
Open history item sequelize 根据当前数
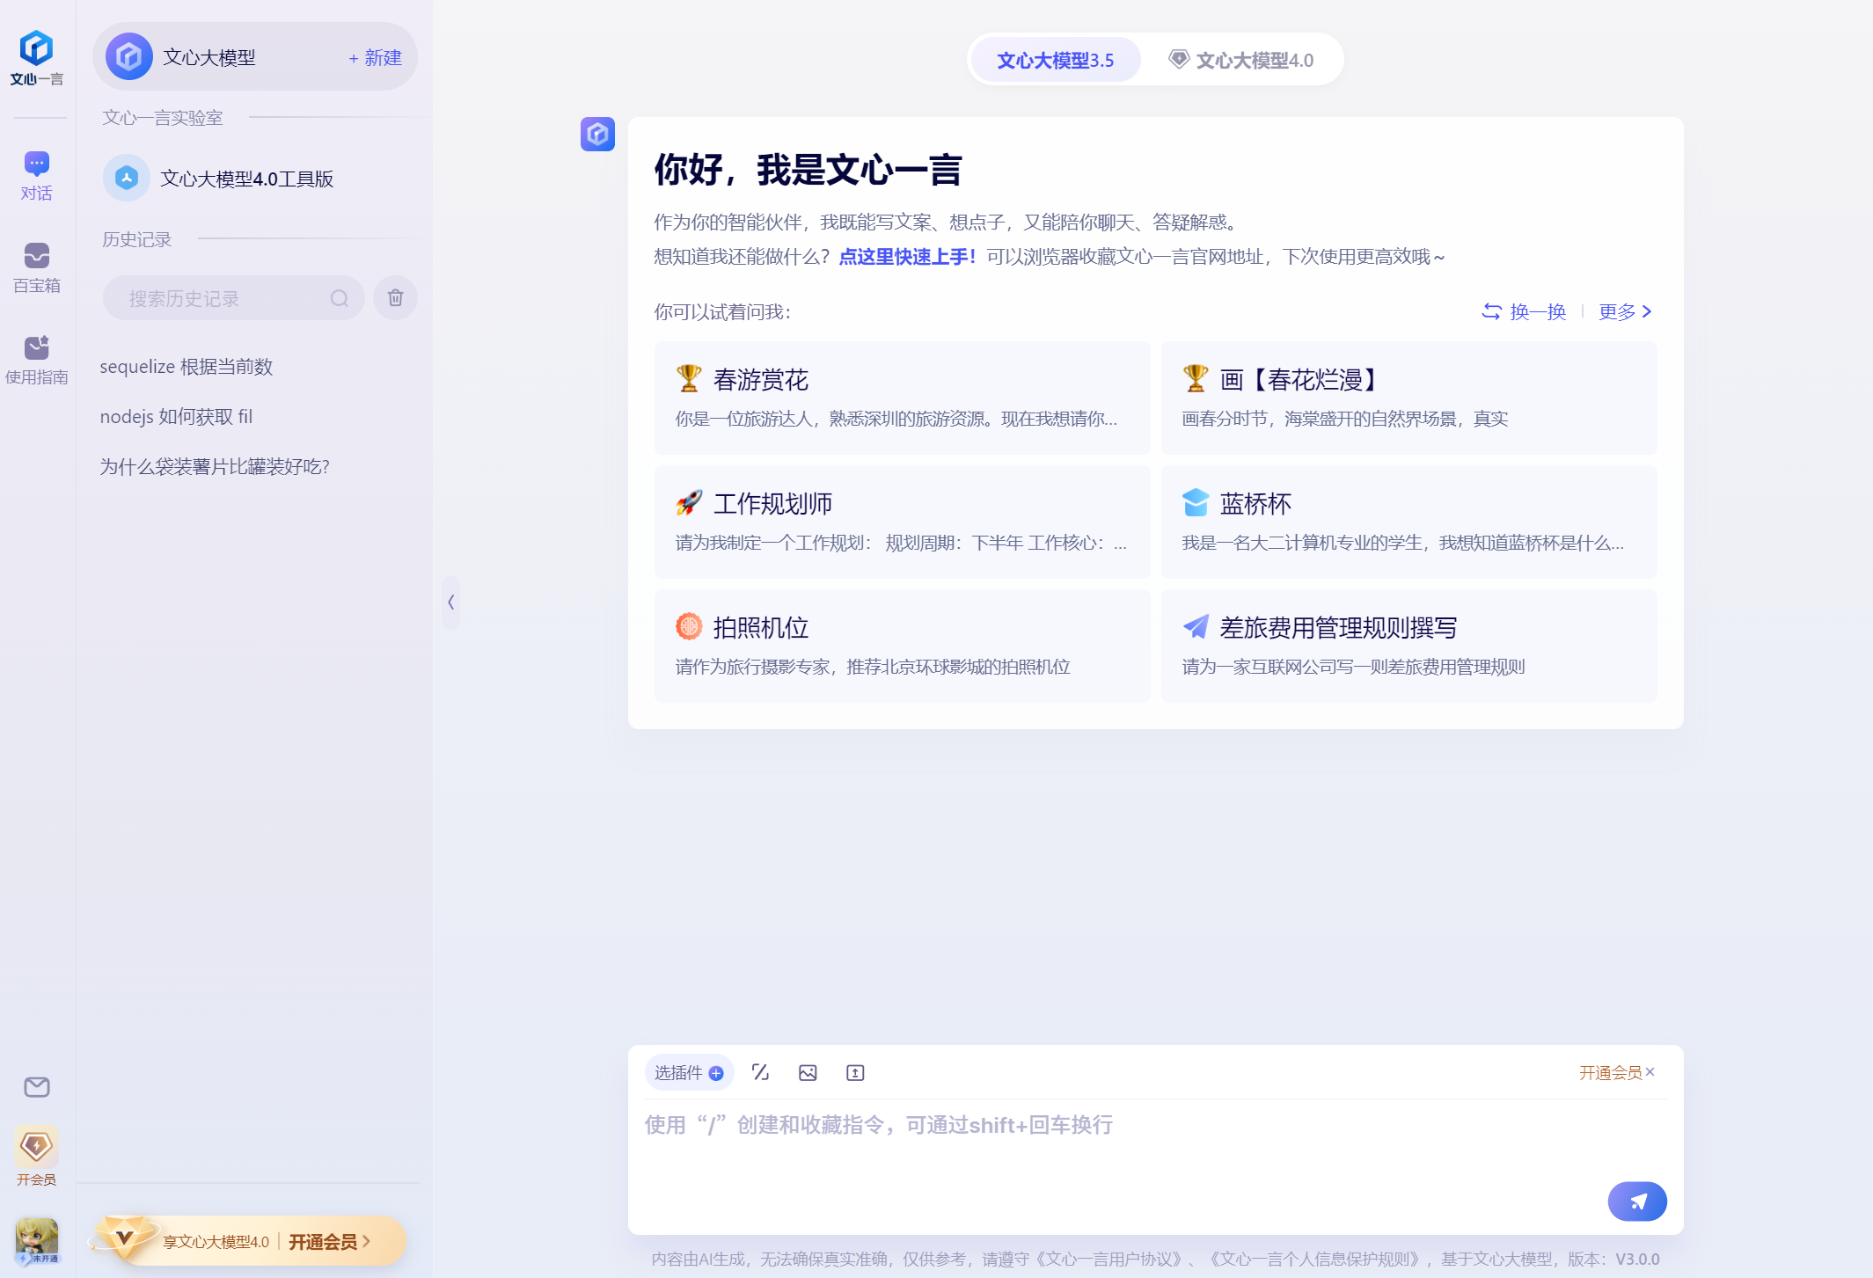coord(187,367)
